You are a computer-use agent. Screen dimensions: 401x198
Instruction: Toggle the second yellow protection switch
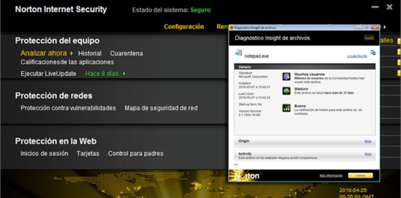tap(399, 52)
